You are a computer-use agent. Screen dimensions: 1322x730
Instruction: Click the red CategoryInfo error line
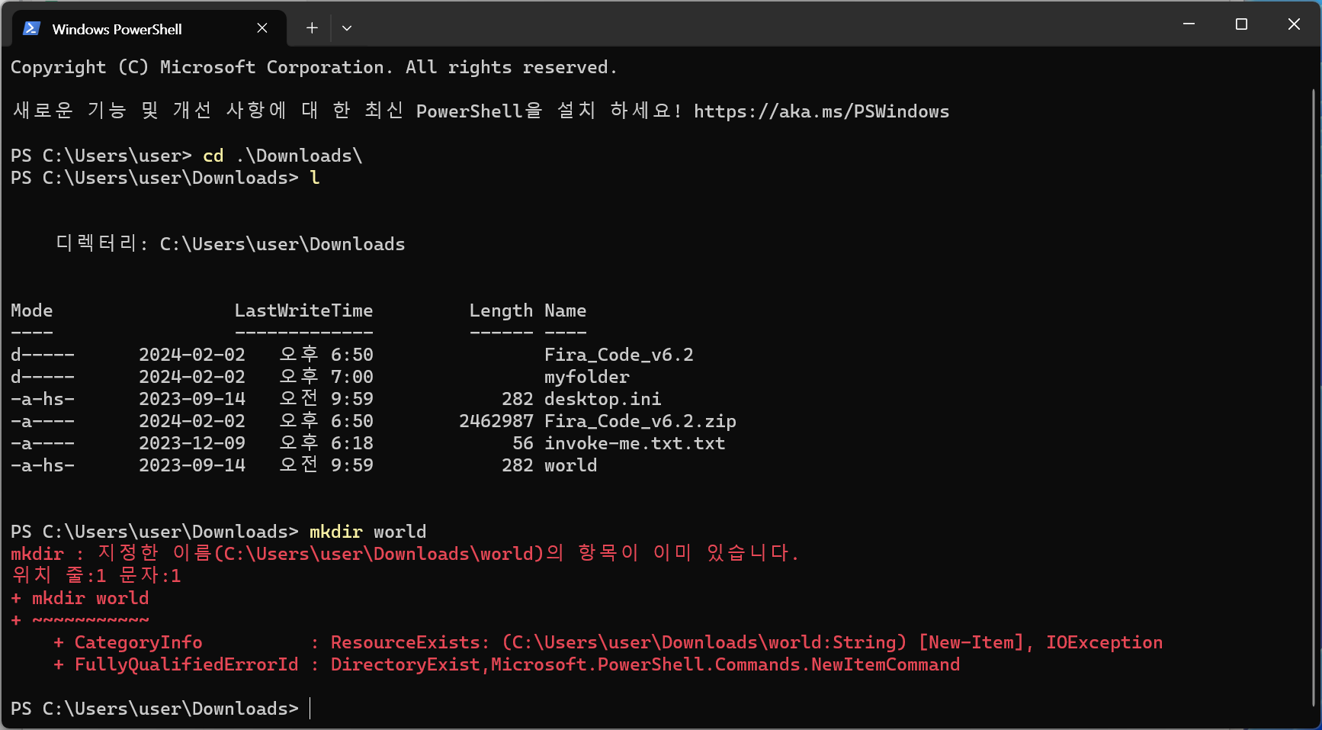[x=608, y=642]
